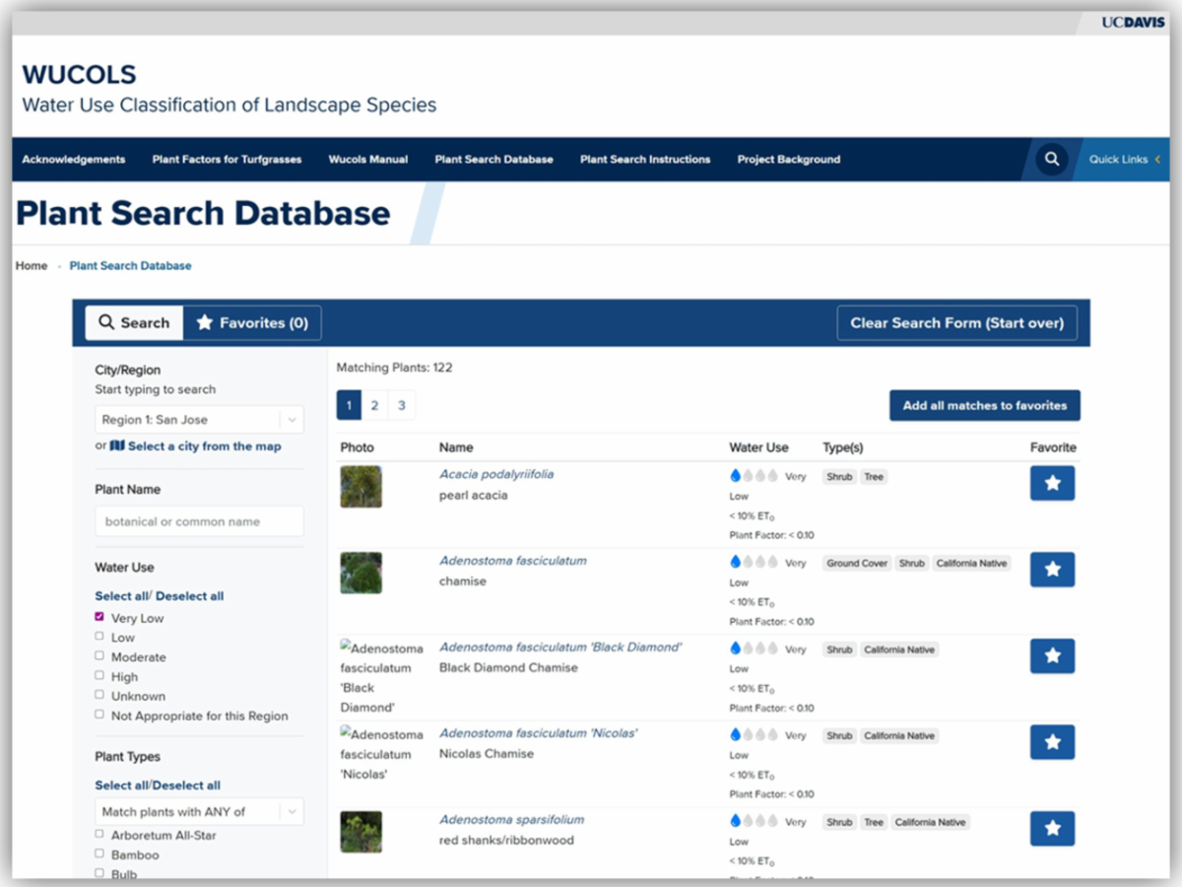Star the Black Diamond Chamise entry
The width and height of the screenshot is (1182, 887).
[1052, 655]
